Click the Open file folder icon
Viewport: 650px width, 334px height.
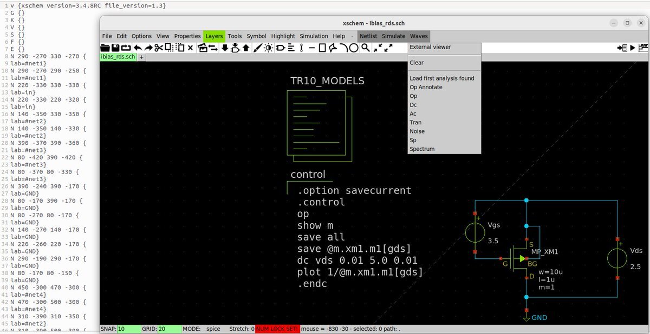105,48
